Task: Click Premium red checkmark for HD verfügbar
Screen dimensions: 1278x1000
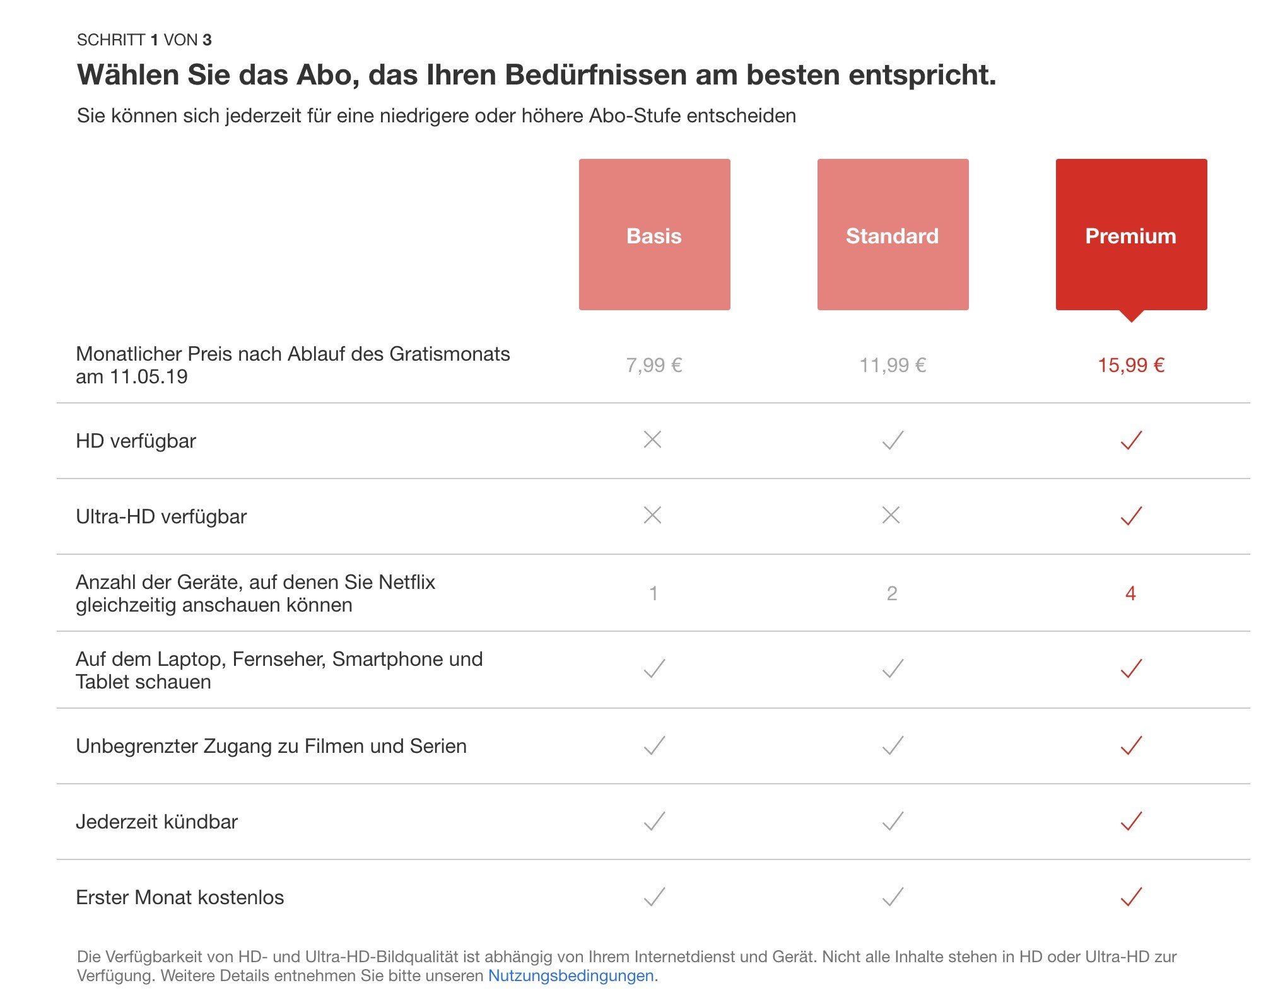Action: [x=1131, y=440]
